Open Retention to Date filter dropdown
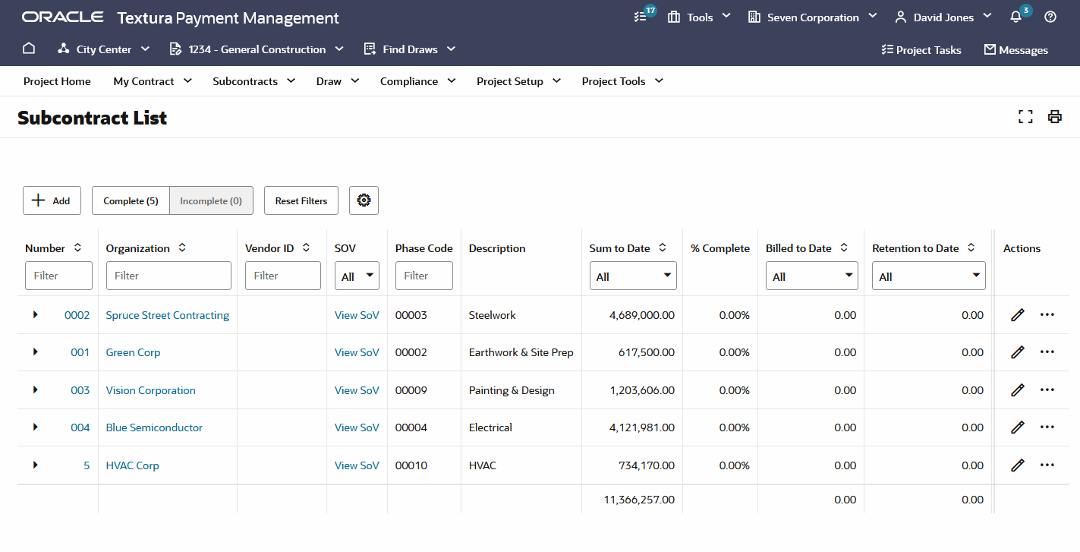 pos(929,276)
